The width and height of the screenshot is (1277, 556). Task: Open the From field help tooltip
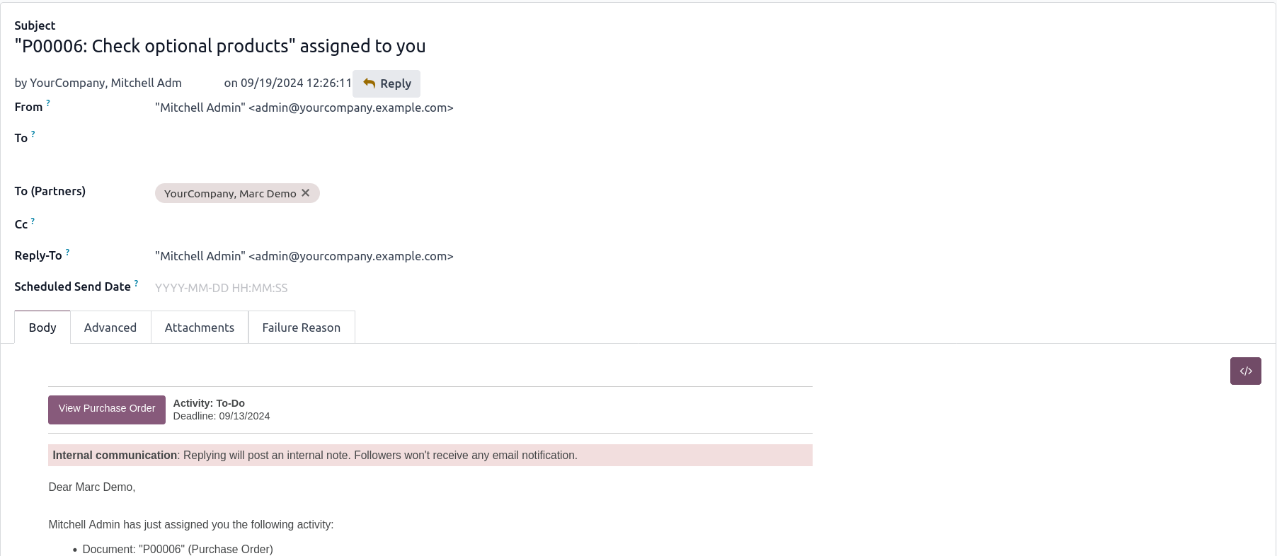coord(48,103)
